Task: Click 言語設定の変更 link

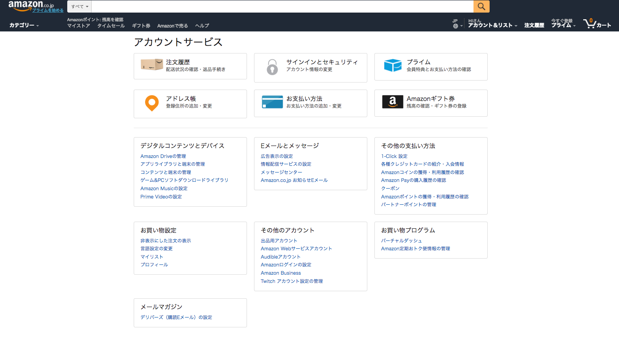Action: [x=157, y=249]
